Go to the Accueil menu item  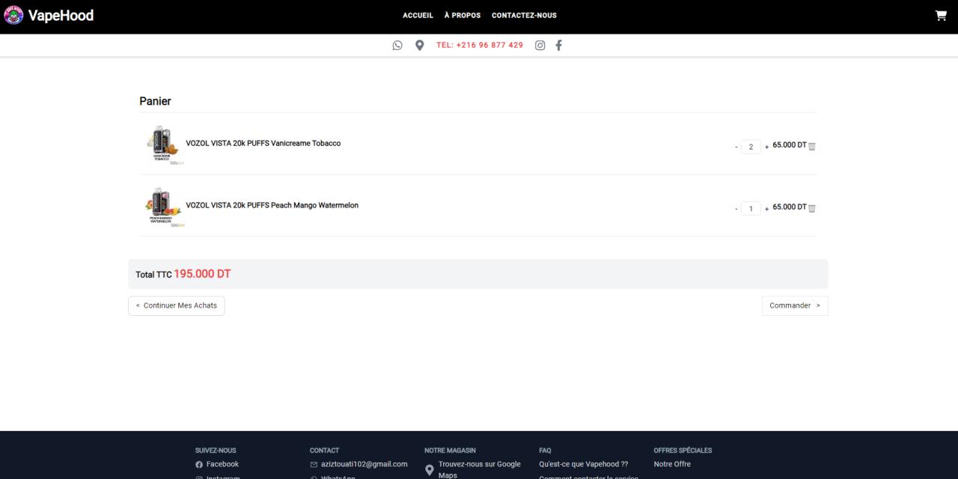[418, 16]
